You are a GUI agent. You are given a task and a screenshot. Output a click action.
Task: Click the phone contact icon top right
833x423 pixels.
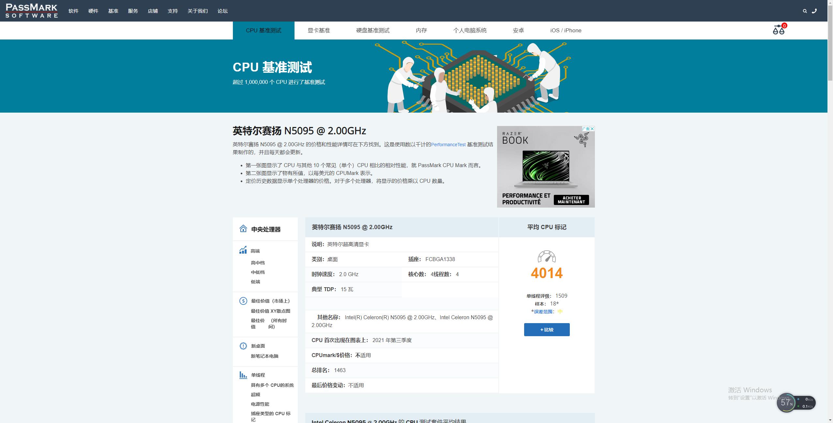click(814, 11)
